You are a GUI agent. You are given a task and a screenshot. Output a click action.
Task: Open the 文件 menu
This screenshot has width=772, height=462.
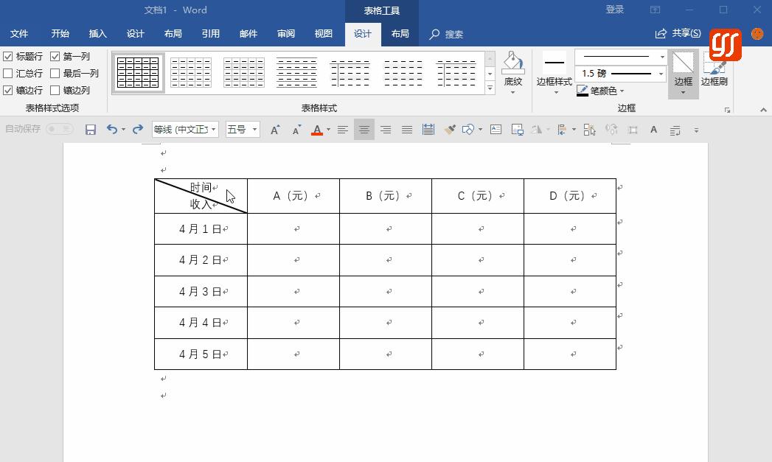point(20,34)
